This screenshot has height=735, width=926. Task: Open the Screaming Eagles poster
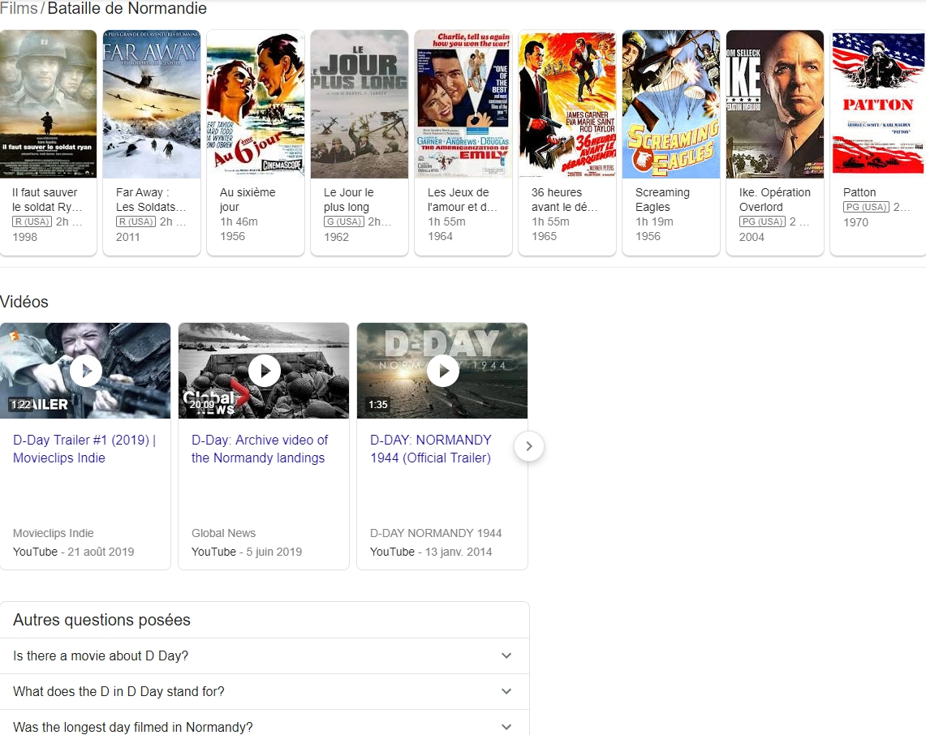671,104
